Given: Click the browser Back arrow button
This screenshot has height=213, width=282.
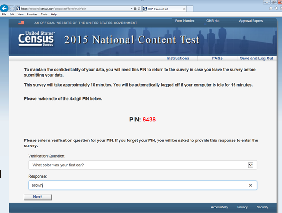Looking at the screenshot, I should tap(5, 8).
